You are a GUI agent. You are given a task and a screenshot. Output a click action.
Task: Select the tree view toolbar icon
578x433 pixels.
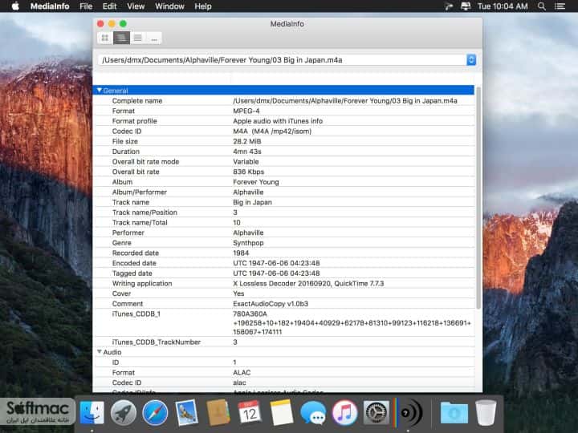[121, 38]
